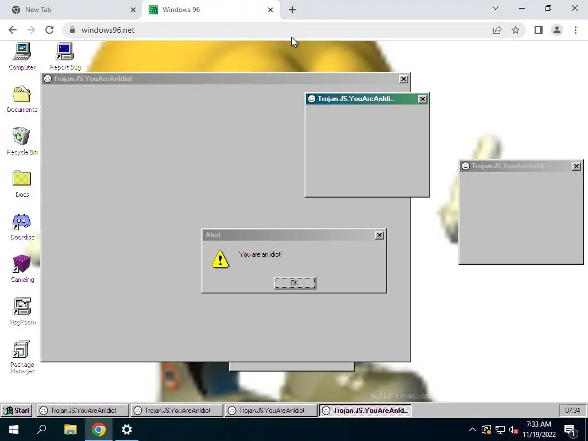The image size is (588, 441).
Task: Bookmark this page with the star
Action: [x=516, y=30]
